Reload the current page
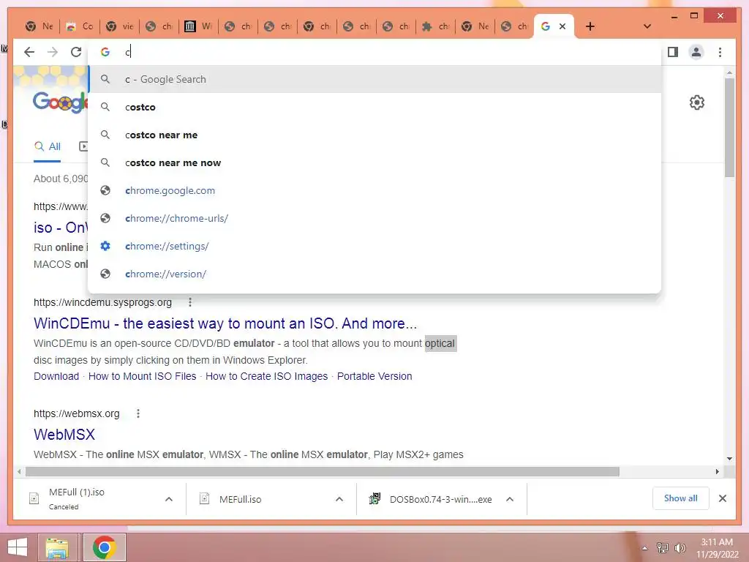The height and width of the screenshot is (562, 749). [76, 52]
